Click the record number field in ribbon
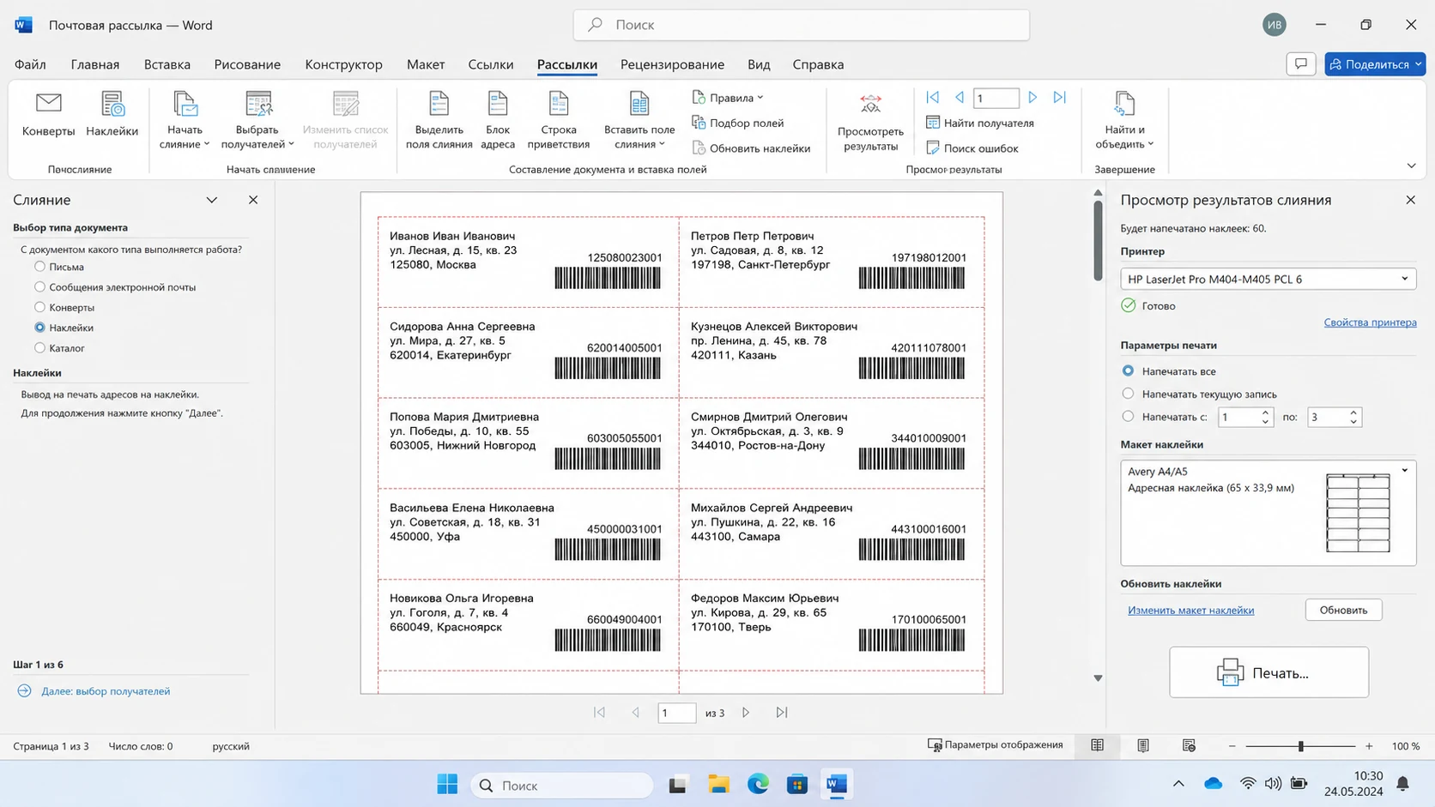 (996, 98)
